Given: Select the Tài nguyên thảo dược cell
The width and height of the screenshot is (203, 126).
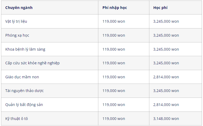Looking at the screenshot, I should [50, 91].
